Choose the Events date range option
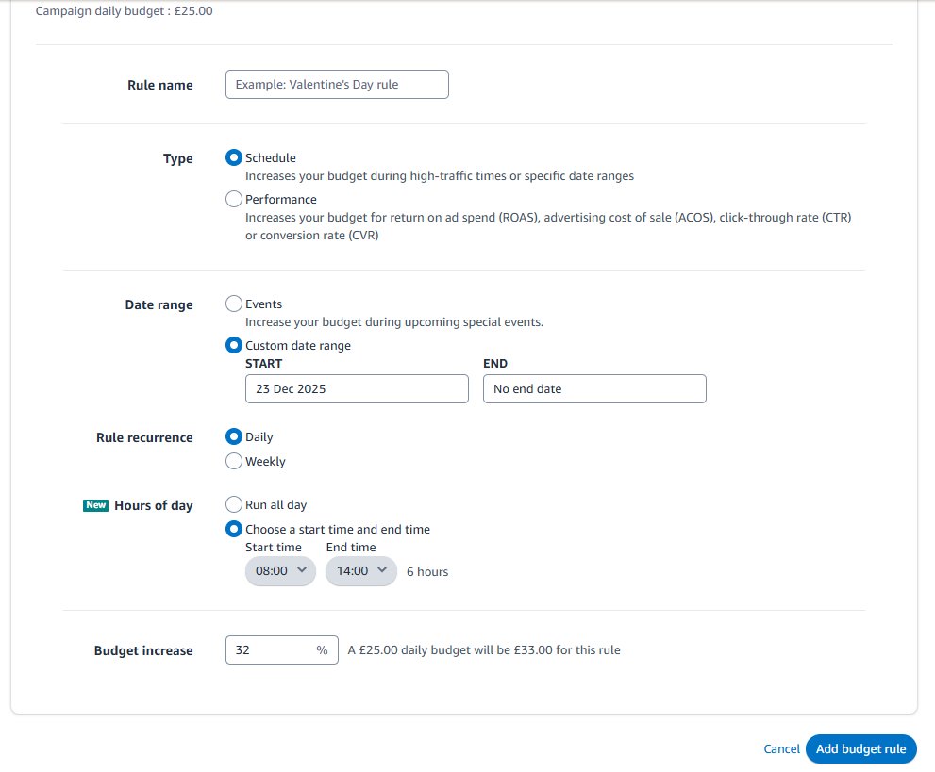The width and height of the screenshot is (935, 772). [233, 304]
